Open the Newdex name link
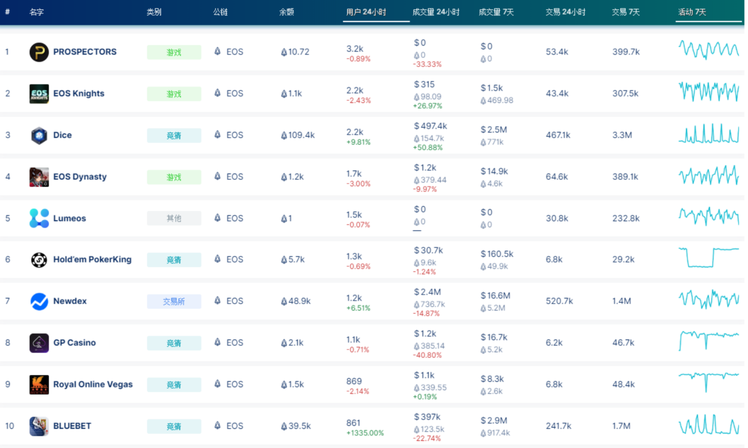 coord(70,301)
